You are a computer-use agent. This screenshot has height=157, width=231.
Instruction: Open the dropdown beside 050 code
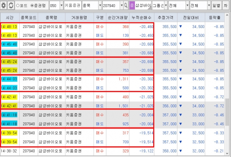62,6
